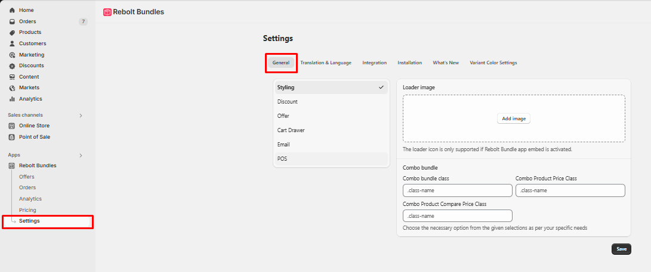Open Products in the sidebar
The image size is (651, 272).
[30, 32]
